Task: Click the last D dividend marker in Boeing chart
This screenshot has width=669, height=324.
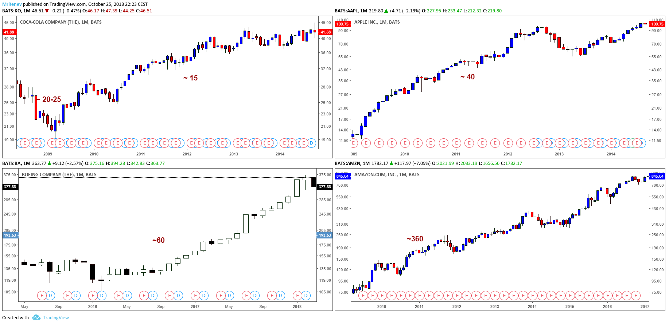Action: (x=306, y=295)
